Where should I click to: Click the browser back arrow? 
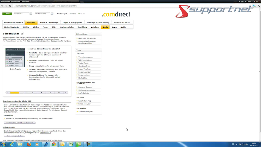click(2, 6)
